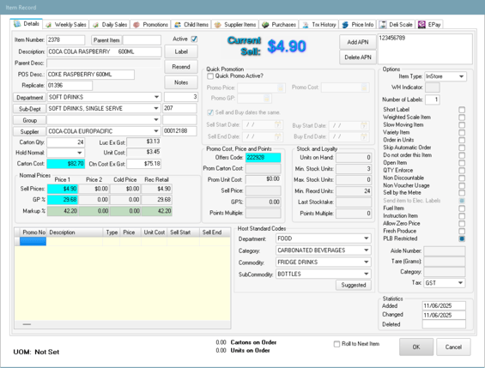Toggle the Active checkbox
485x368 pixels.
point(194,39)
